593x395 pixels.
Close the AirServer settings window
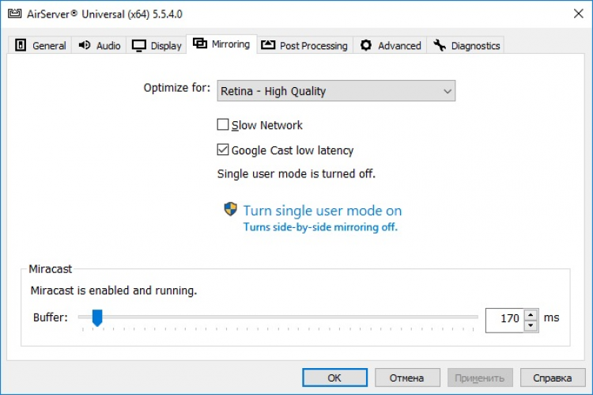coord(578,14)
